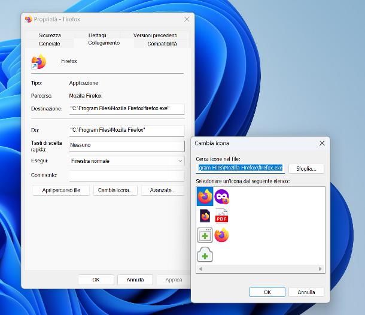Select the bag with green plus icon
The height and width of the screenshot is (315, 365).
205,255
